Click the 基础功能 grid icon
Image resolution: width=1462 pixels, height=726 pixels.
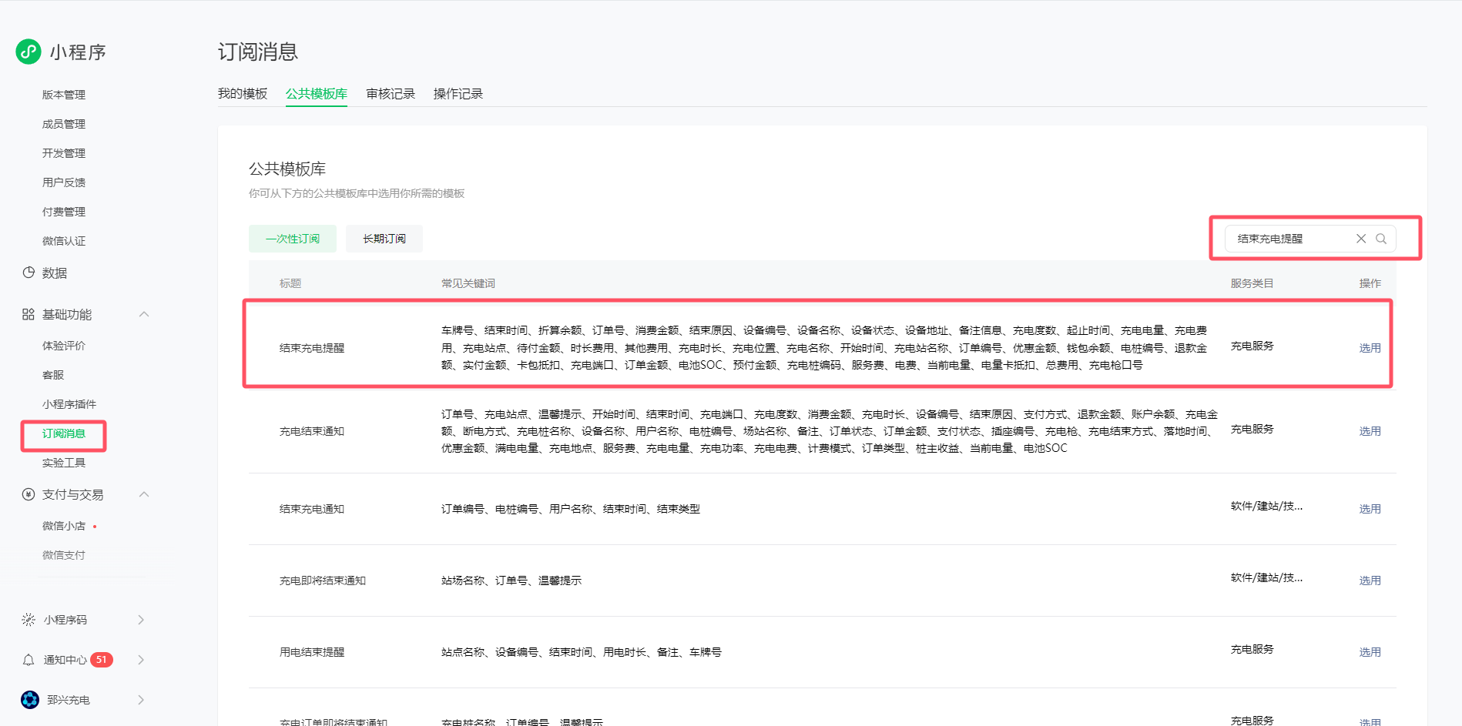[x=29, y=314]
